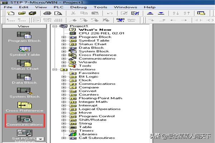
Task: Click the Upload from PLC arrow icon
Action: click(150, 13)
